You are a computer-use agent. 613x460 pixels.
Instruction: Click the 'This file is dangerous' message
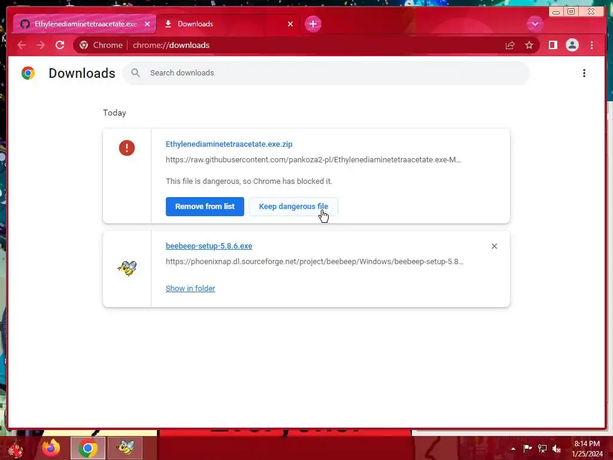tap(248, 181)
